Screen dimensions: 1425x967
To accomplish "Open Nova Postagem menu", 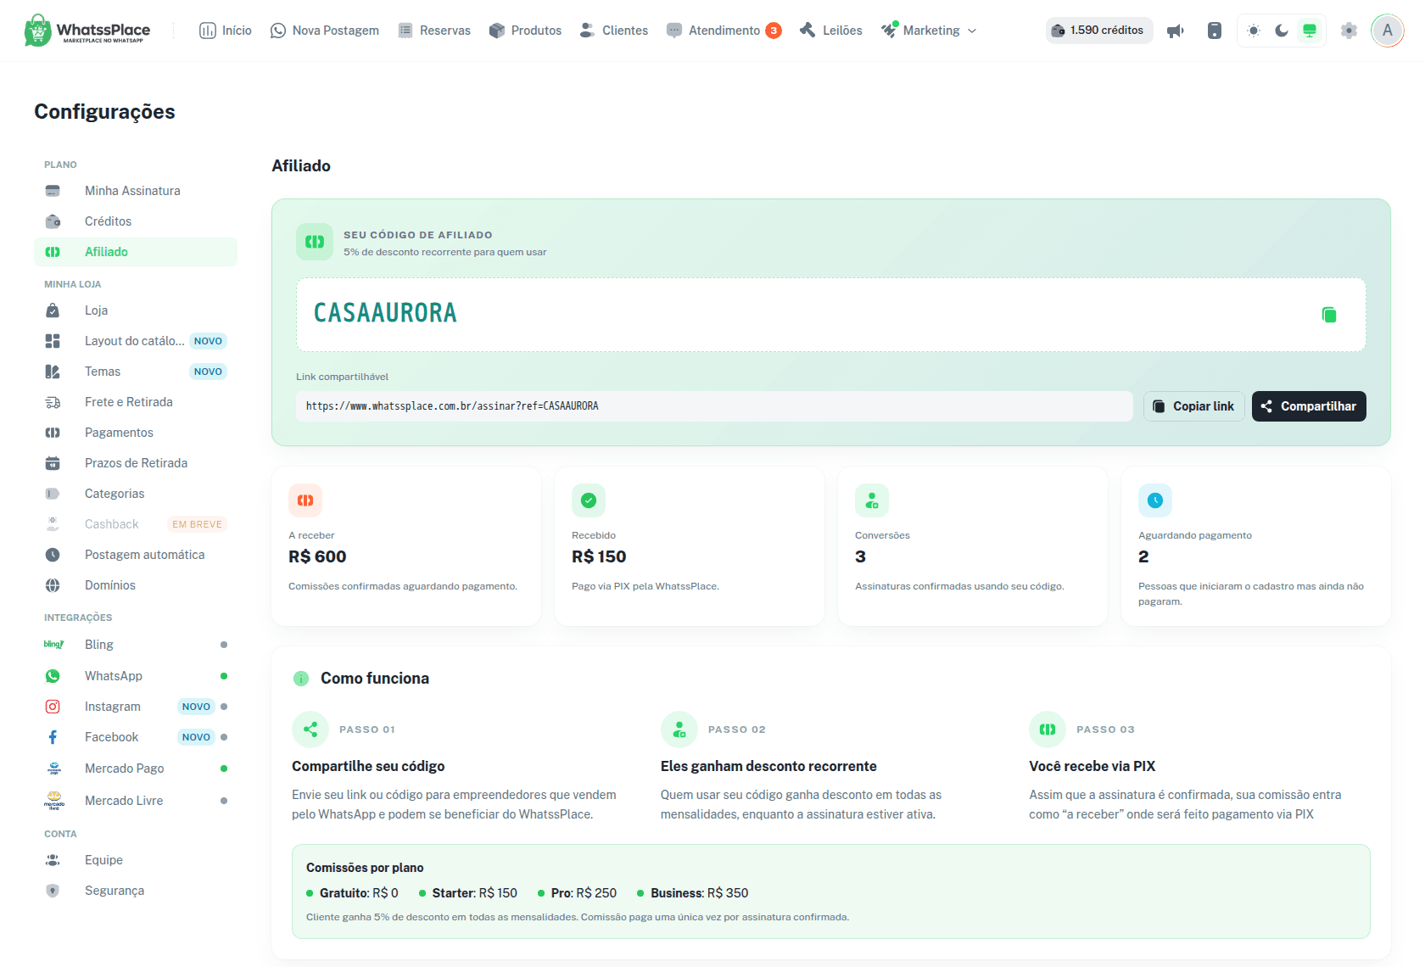I will point(325,31).
